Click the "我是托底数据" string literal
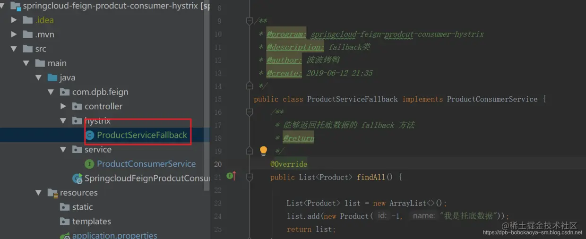Image resolution: width=586 pixels, height=239 pixels. [470, 216]
